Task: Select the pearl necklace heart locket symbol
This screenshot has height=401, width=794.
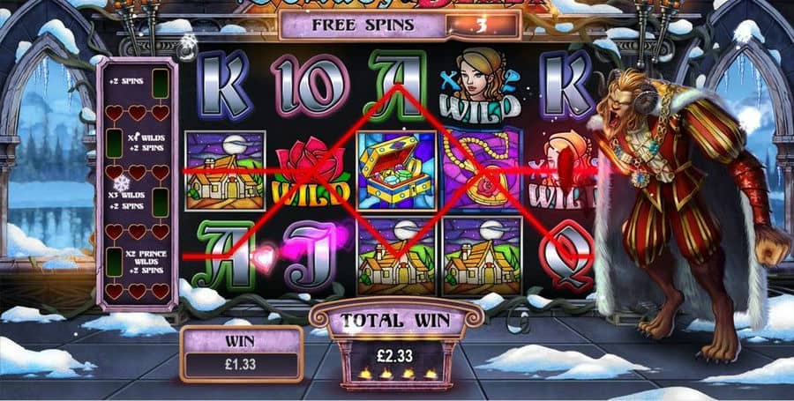Action: [x=482, y=168]
